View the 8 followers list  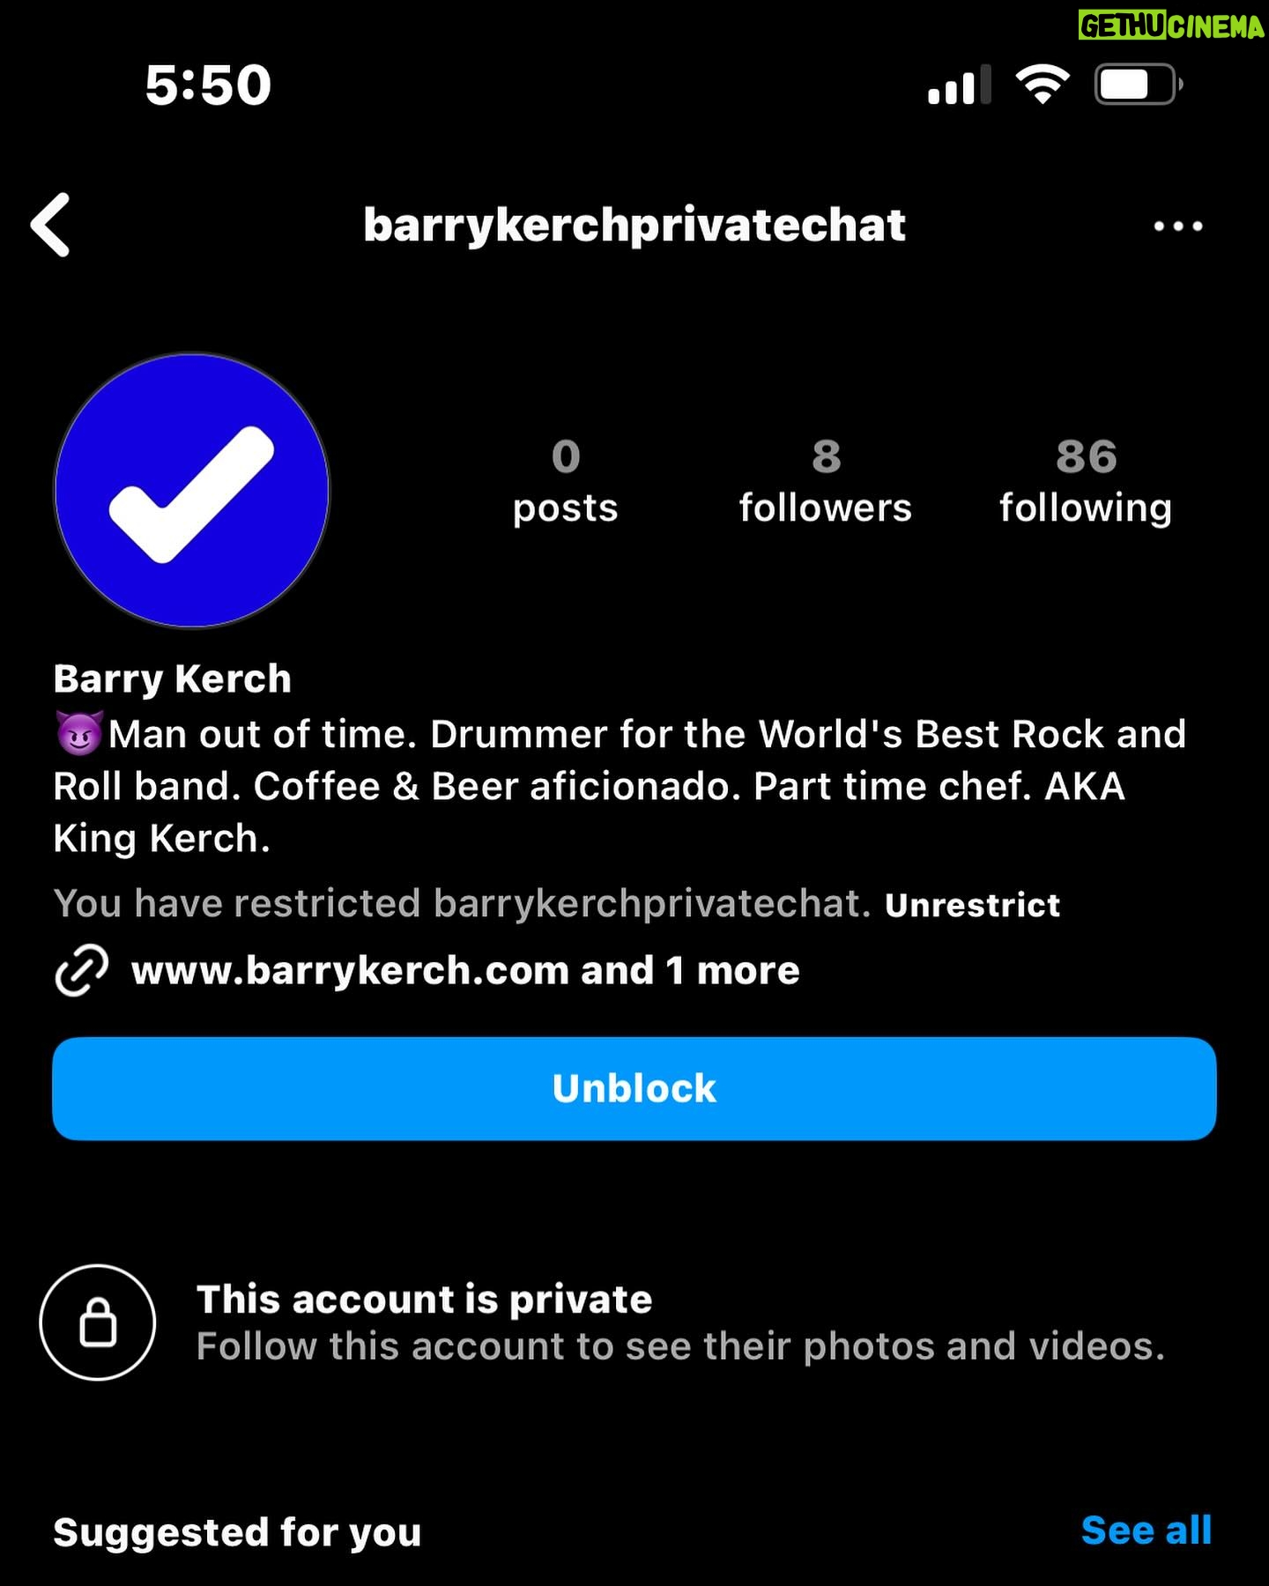tap(826, 482)
